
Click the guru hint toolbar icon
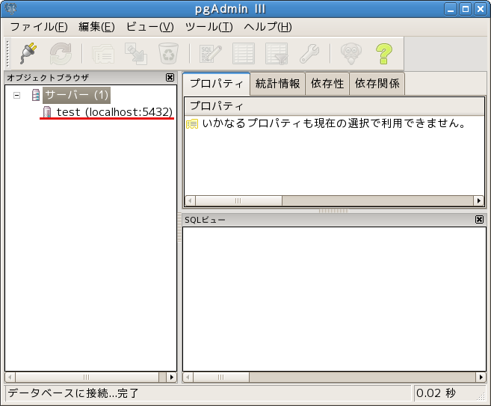[x=351, y=54]
